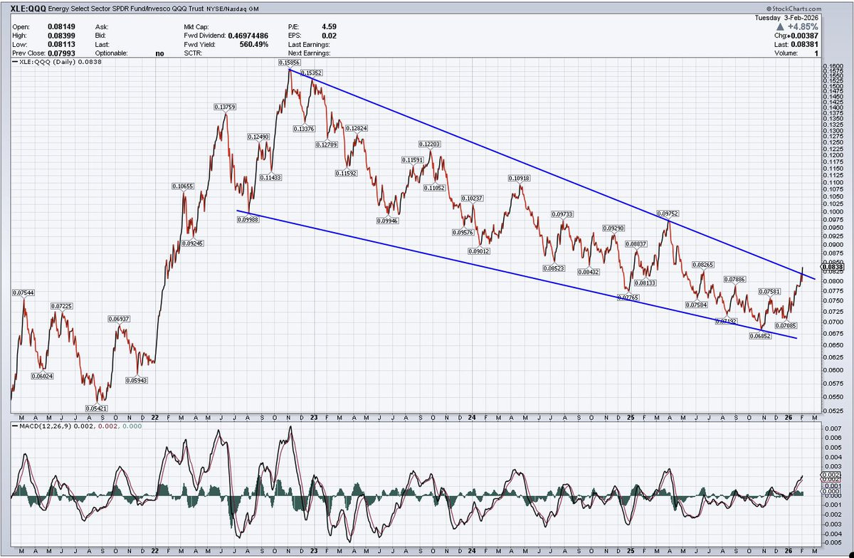Screen dimensions: 854x558
Task: Select the 0.11052 price label
Action: pos(434,187)
